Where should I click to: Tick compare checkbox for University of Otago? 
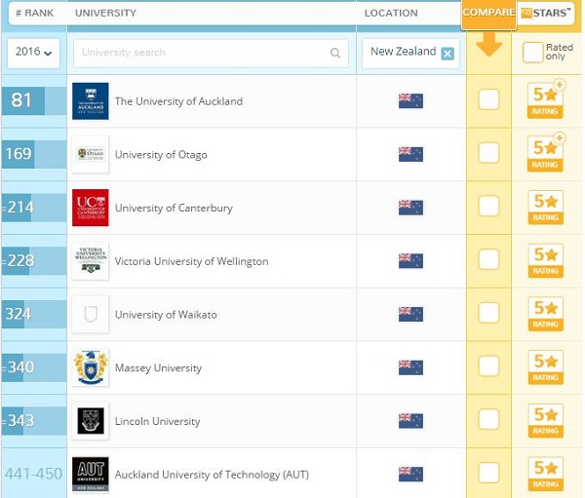point(488,153)
